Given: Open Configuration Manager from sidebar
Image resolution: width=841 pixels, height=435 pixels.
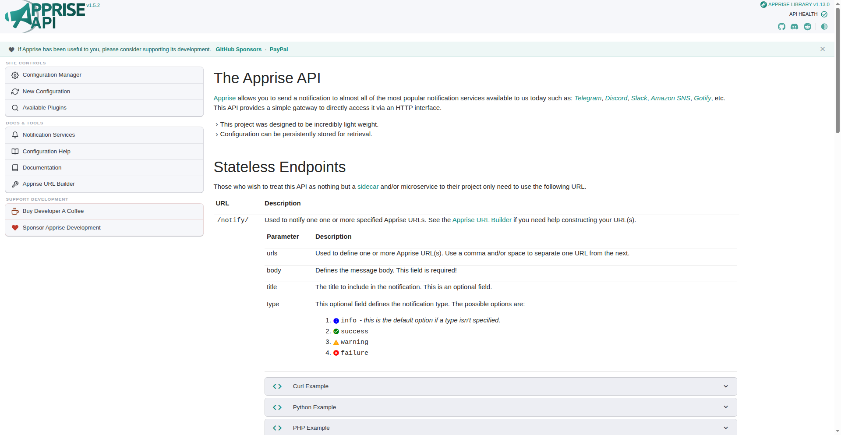Looking at the screenshot, I should (x=104, y=75).
